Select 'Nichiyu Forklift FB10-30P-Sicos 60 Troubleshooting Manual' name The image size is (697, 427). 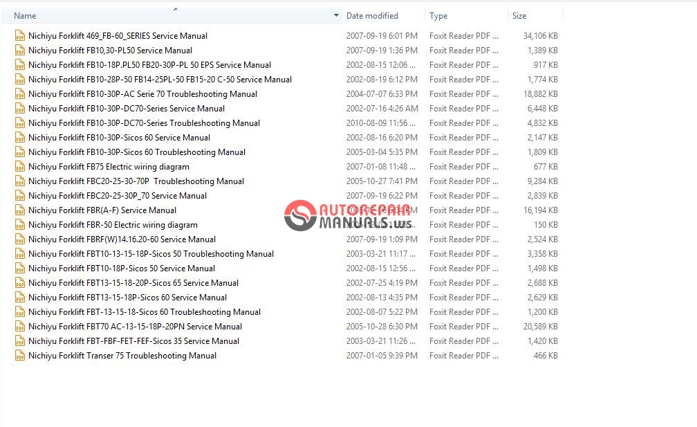click(137, 152)
